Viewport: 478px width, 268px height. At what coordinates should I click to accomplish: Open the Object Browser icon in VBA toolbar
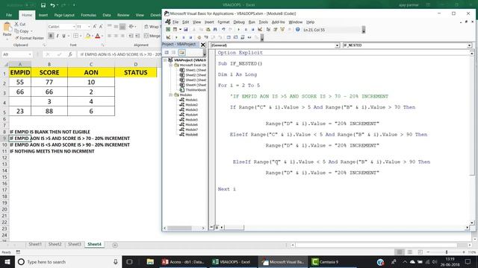point(282,30)
